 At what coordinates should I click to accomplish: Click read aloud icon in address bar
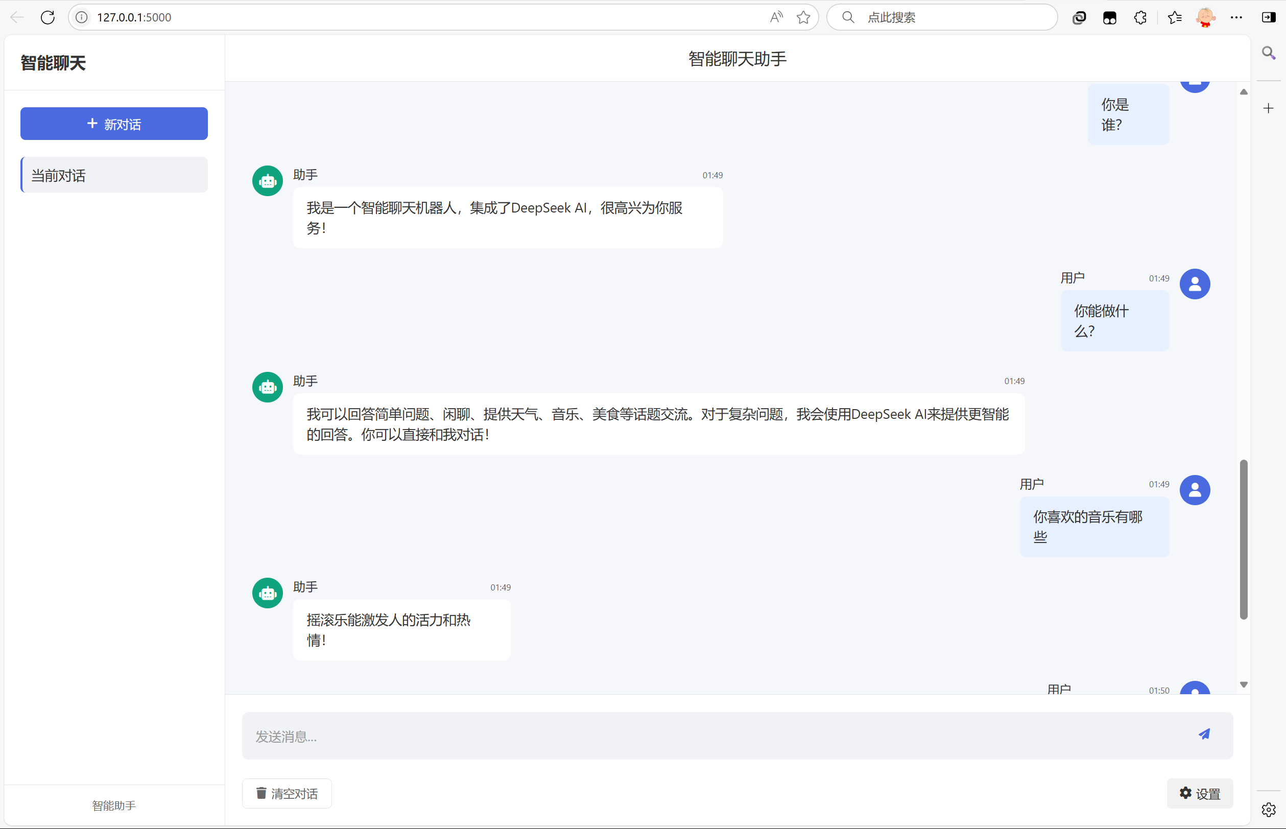point(776,17)
